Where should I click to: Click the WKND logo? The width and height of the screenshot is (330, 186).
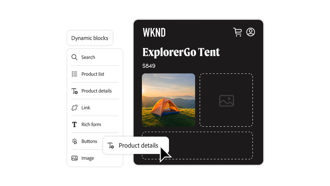pyautogui.click(x=154, y=33)
